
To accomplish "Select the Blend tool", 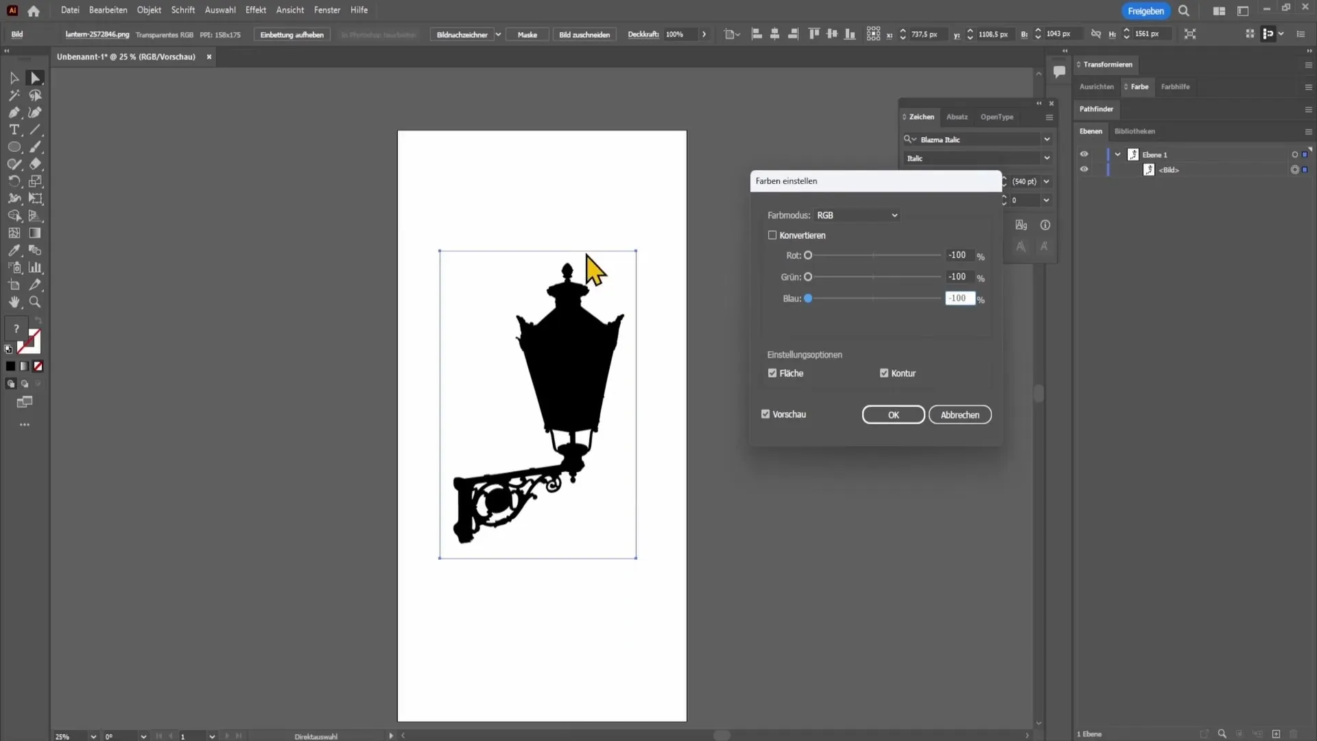I will [35, 250].
